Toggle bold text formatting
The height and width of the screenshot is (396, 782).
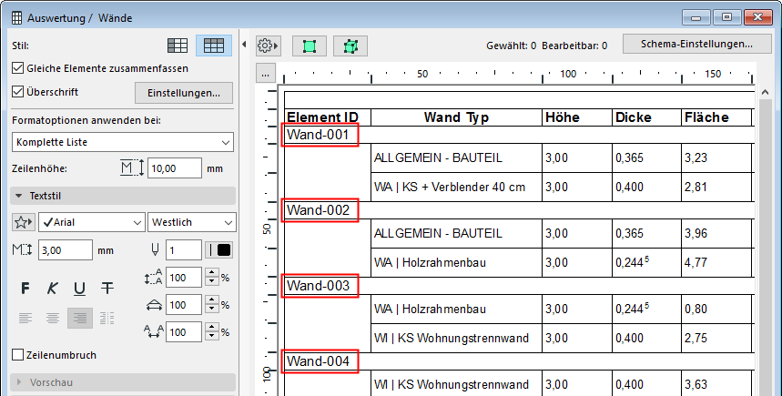[x=25, y=289]
